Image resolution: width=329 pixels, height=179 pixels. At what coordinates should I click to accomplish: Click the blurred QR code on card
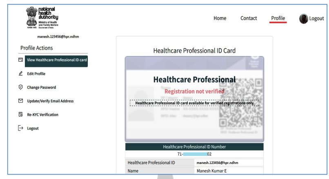pyautogui.click(x=240, y=102)
